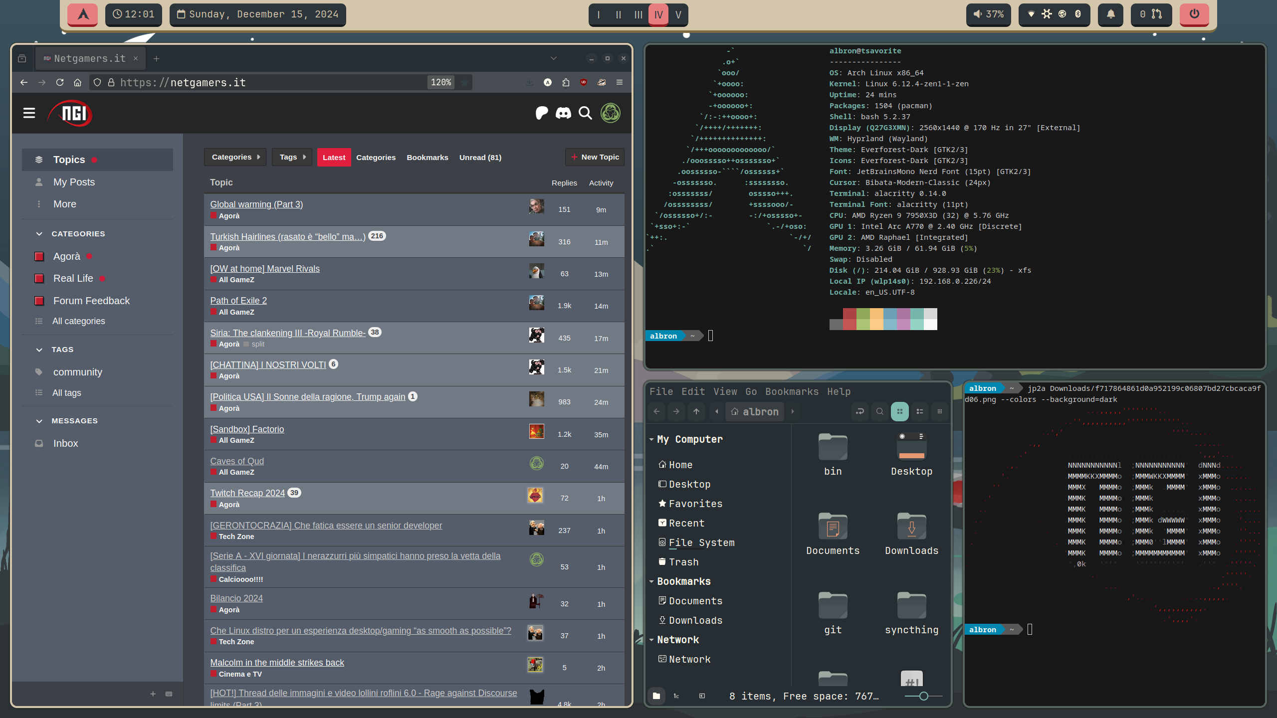Viewport: 1277px width, 718px height.
Task: Create a New Topic
Action: pos(595,157)
